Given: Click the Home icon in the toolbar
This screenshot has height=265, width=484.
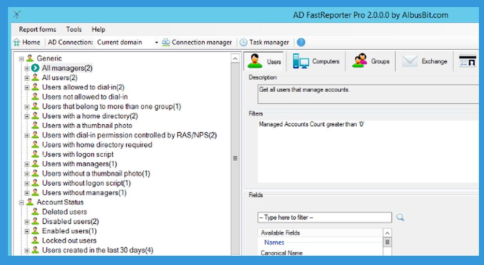Looking at the screenshot, I should (16, 42).
